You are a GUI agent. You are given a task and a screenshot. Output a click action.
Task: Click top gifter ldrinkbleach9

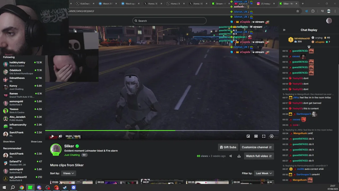click(x=299, y=40)
